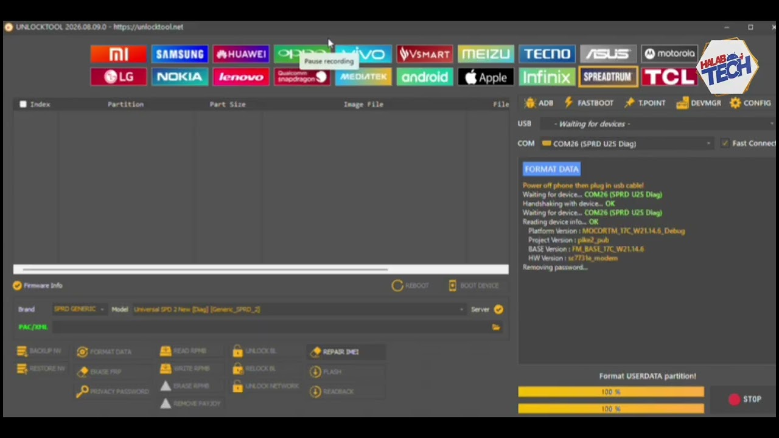Select the MediaTek platform logo

[x=363, y=77]
